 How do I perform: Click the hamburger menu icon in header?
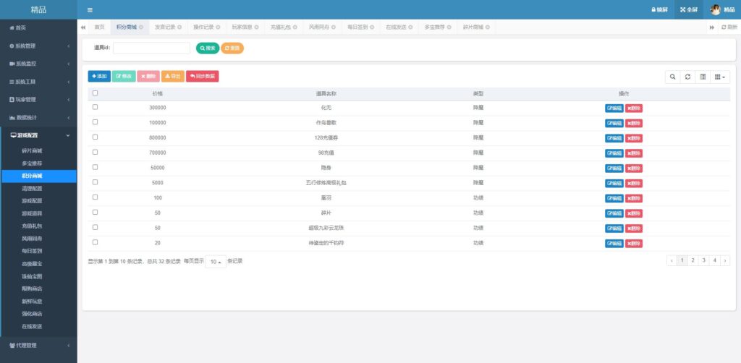[90, 9]
